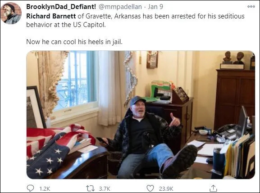Image resolution: width=260 pixels, height=193 pixels.
Task: Click the 23.9K likes count
Action: pos(166,189)
